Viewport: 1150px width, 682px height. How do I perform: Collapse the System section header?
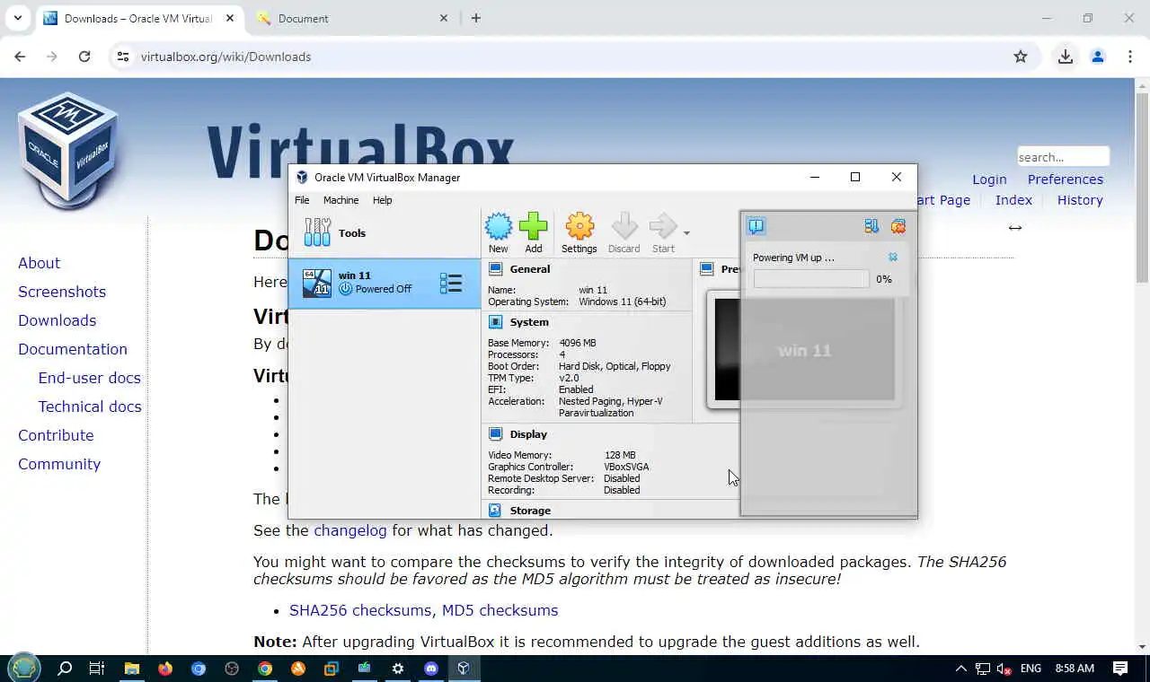point(529,321)
